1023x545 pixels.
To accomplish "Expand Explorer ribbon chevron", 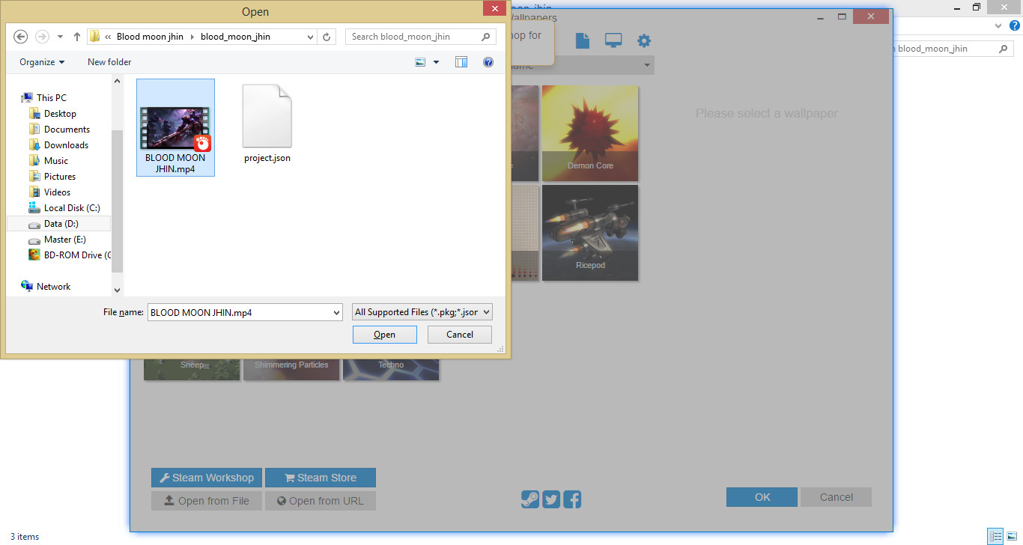I will coord(998,25).
